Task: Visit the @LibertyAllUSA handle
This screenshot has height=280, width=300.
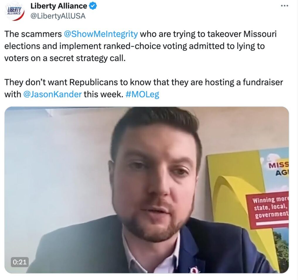Action: (58, 16)
